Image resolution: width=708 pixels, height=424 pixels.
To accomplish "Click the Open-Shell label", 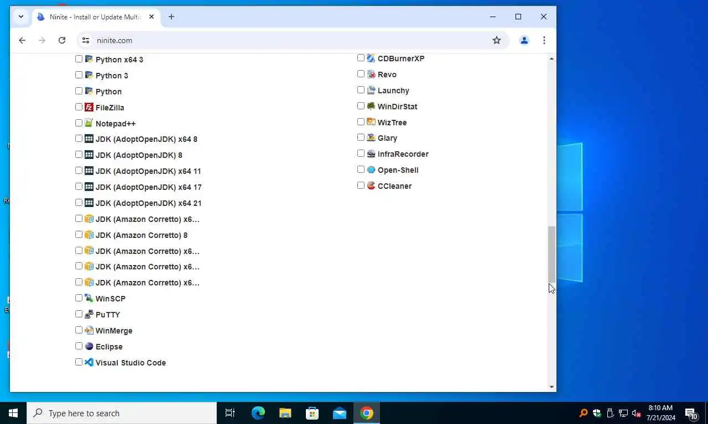I will [x=398, y=170].
